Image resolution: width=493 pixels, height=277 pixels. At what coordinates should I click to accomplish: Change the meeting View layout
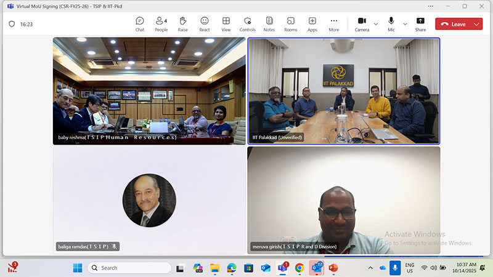[226, 24]
